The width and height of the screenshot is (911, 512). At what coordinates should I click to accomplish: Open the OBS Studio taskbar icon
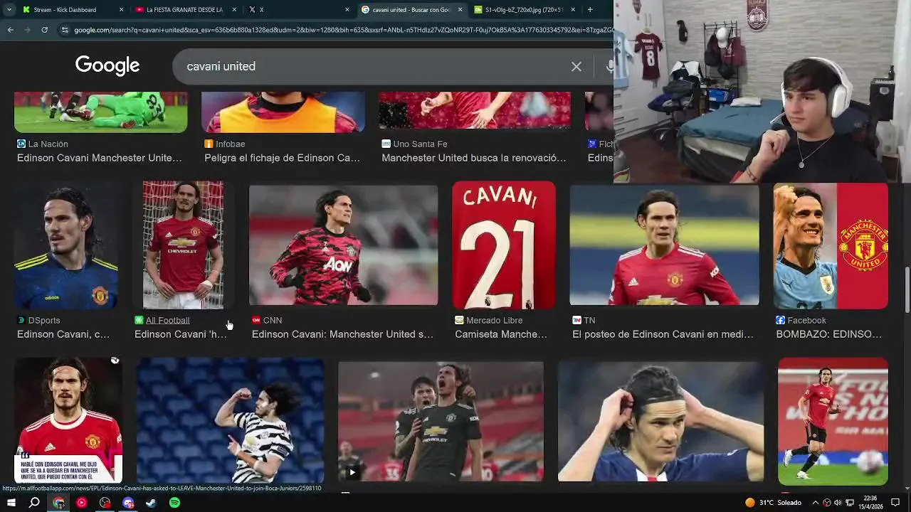click(105, 503)
